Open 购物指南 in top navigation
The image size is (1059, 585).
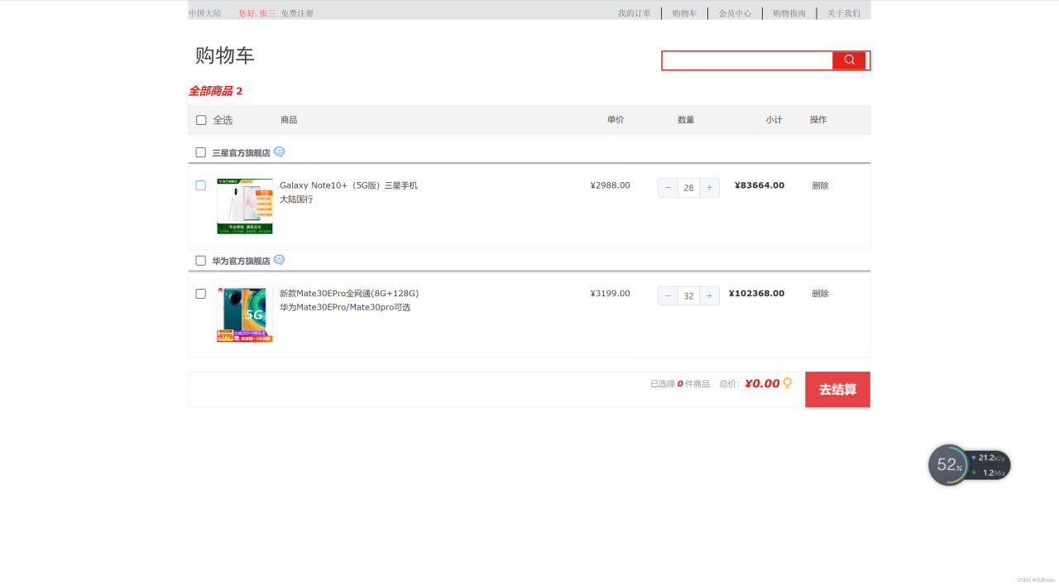tap(789, 13)
